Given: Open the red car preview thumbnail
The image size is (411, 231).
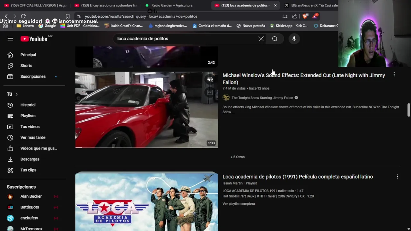Looking at the screenshot, I should coord(146,110).
